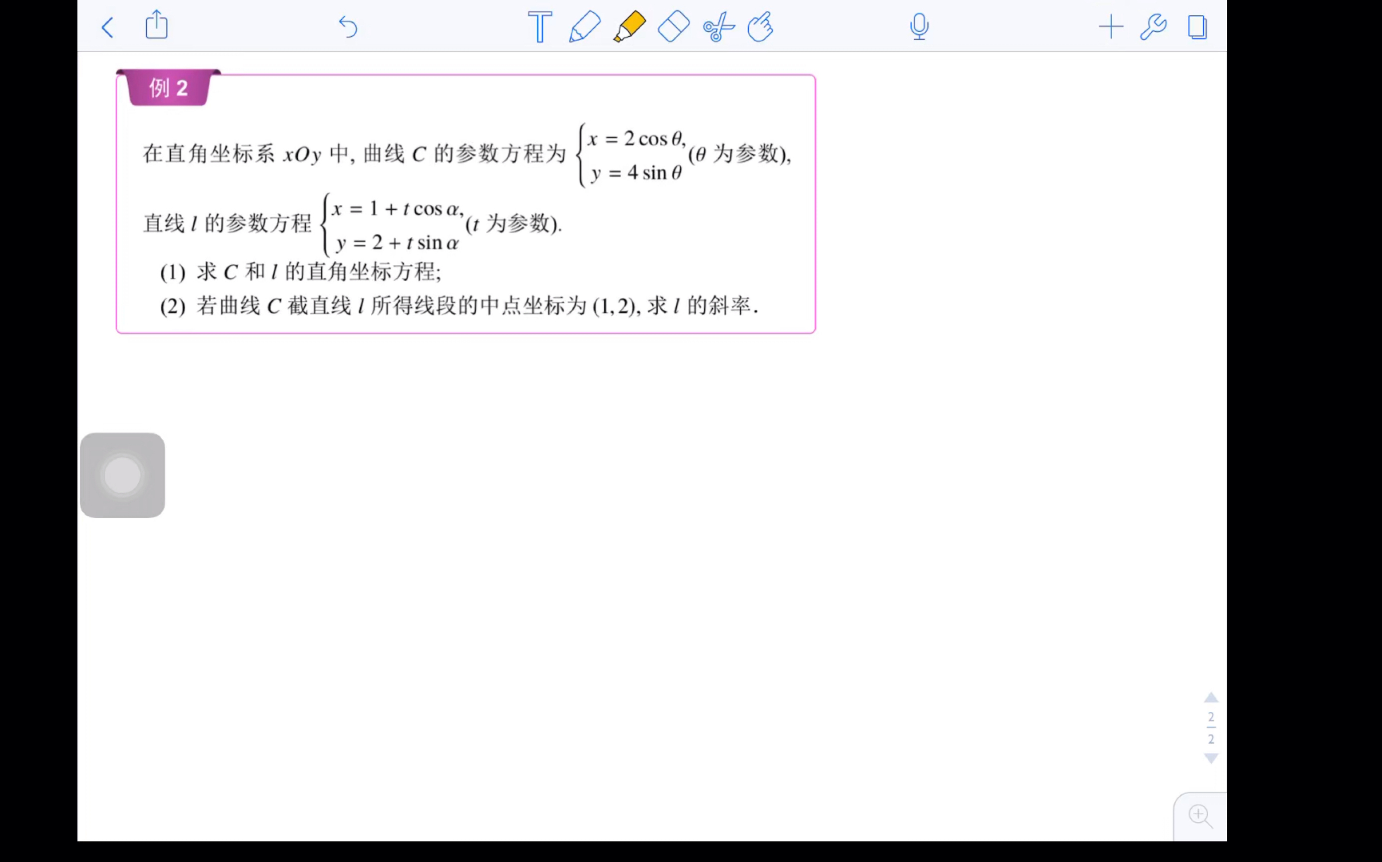Go to the next page with the down arrow
1382x862 pixels.
click(1211, 759)
